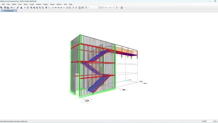
Task: Click the Undo arrow icon
Action: (x=12, y=8)
